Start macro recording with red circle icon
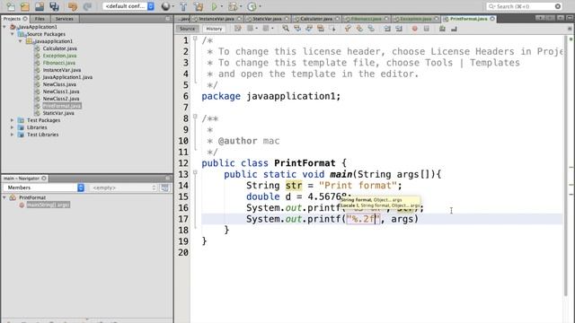Screen dimensions: 575x323 tap(415, 29)
